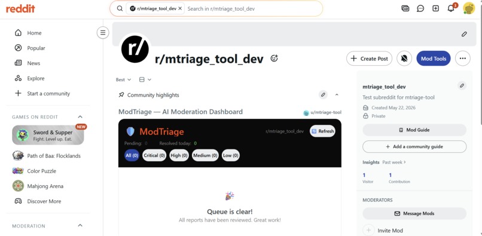
Task: Click the r/ community avatar
Action: pyautogui.click(x=135, y=49)
